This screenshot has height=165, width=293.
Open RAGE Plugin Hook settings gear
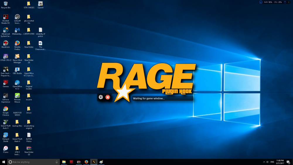[101, 97]
